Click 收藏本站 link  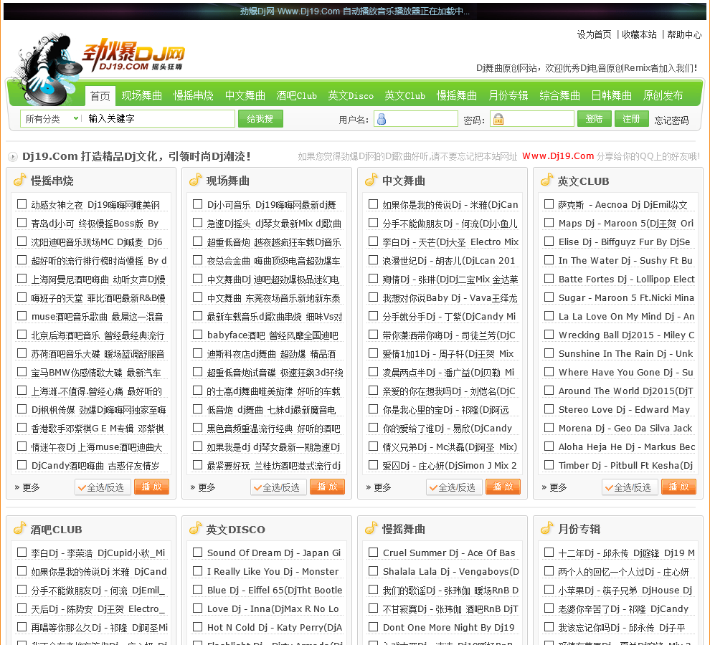click(x=639, y=34)
